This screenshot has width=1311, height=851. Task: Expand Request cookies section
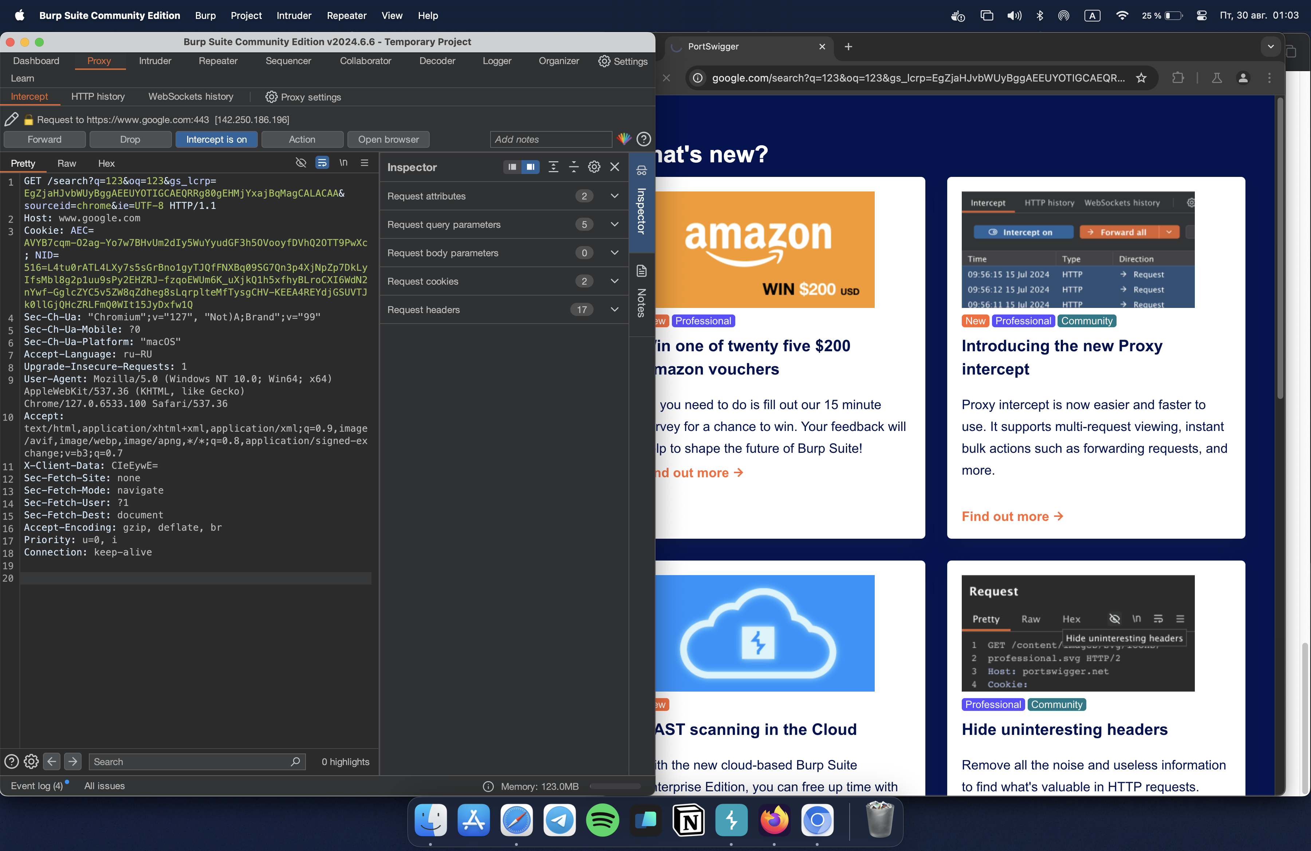(x=614, y=281)
